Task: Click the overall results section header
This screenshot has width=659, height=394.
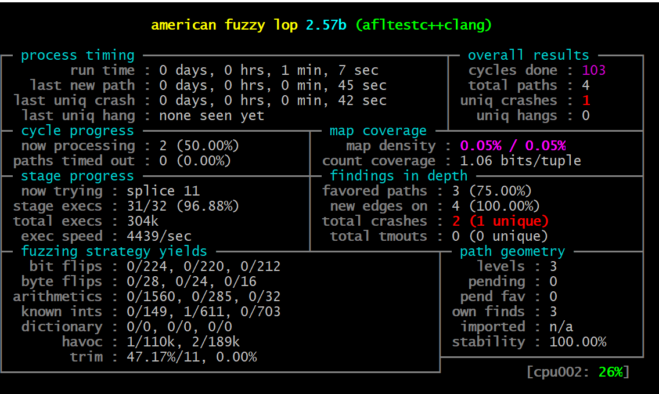Action: point(528,55)
